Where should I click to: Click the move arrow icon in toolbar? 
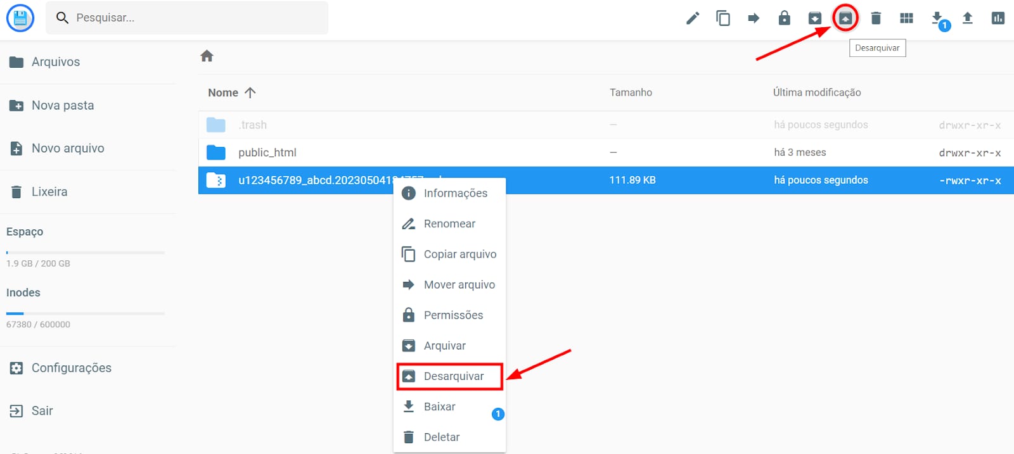point(754,18)
